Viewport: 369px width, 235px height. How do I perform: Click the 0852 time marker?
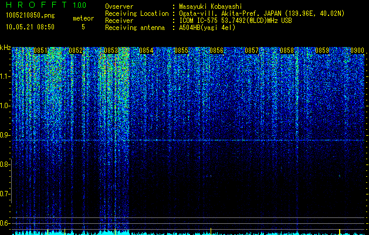(x=76, y=51)
